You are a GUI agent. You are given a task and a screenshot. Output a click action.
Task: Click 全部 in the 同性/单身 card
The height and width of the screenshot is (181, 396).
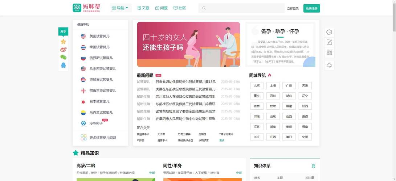click(239, 173)
